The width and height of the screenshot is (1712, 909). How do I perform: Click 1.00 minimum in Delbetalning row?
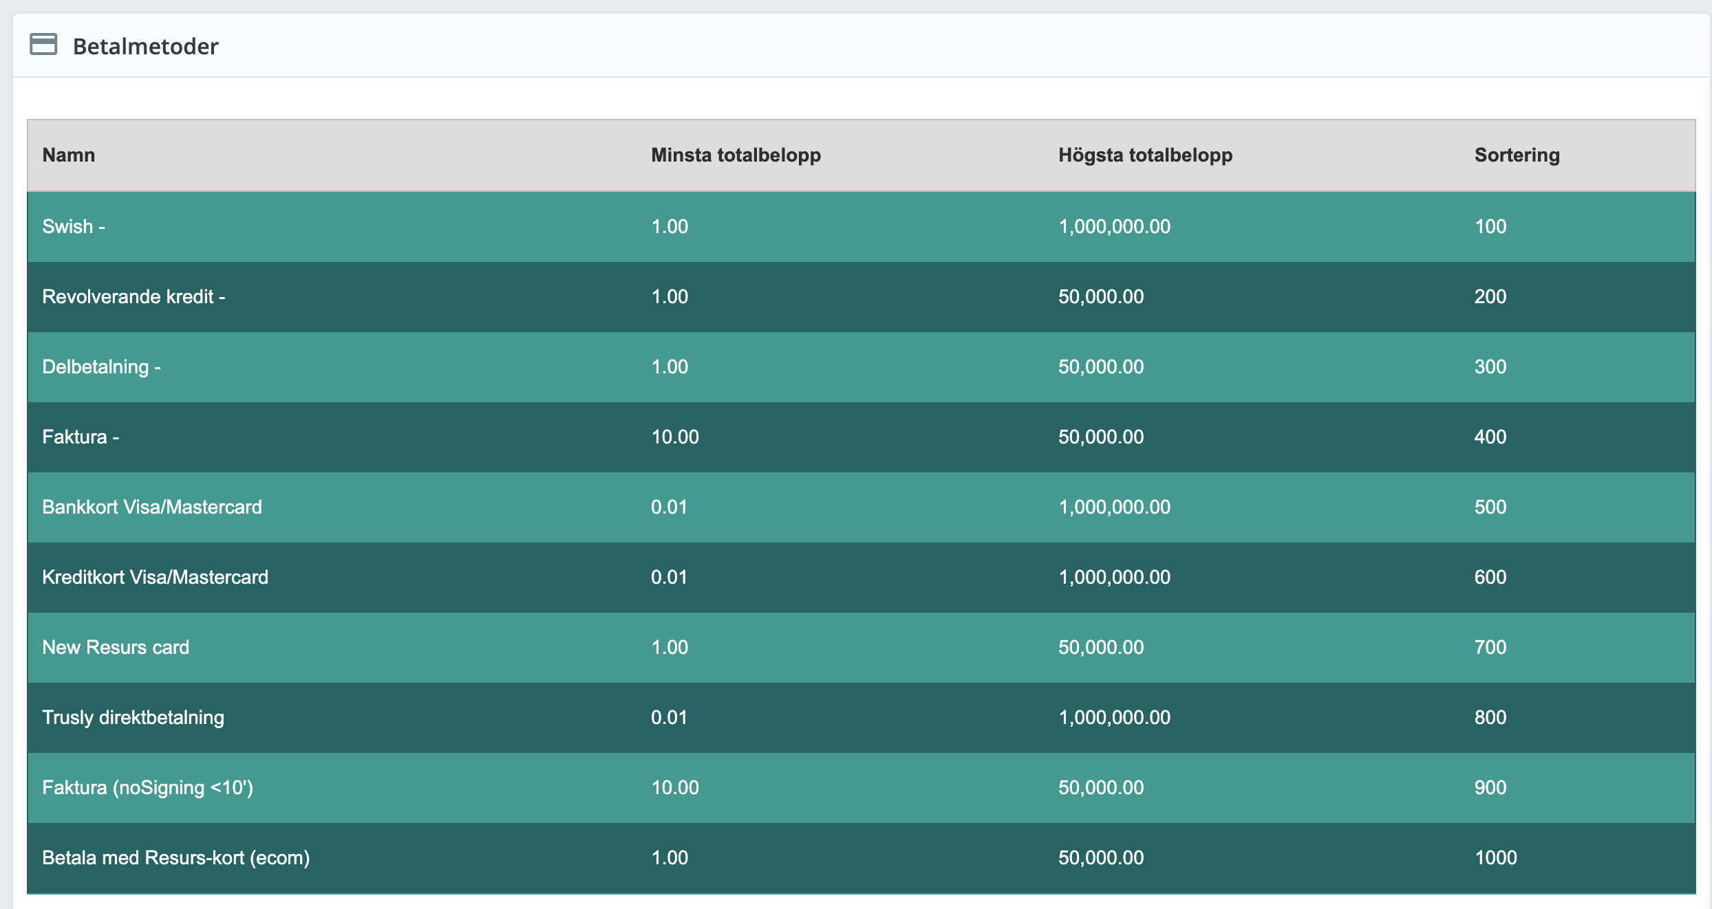(670, 366)
